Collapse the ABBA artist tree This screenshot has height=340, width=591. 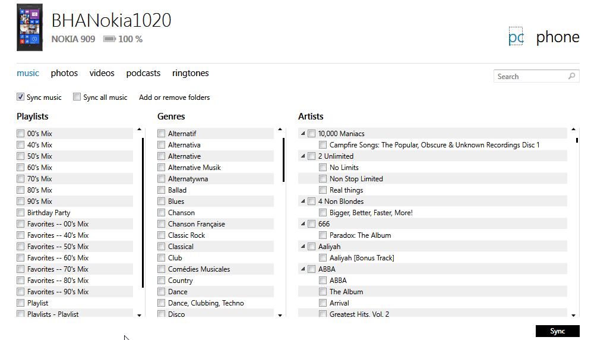click(x=303, y=269)
